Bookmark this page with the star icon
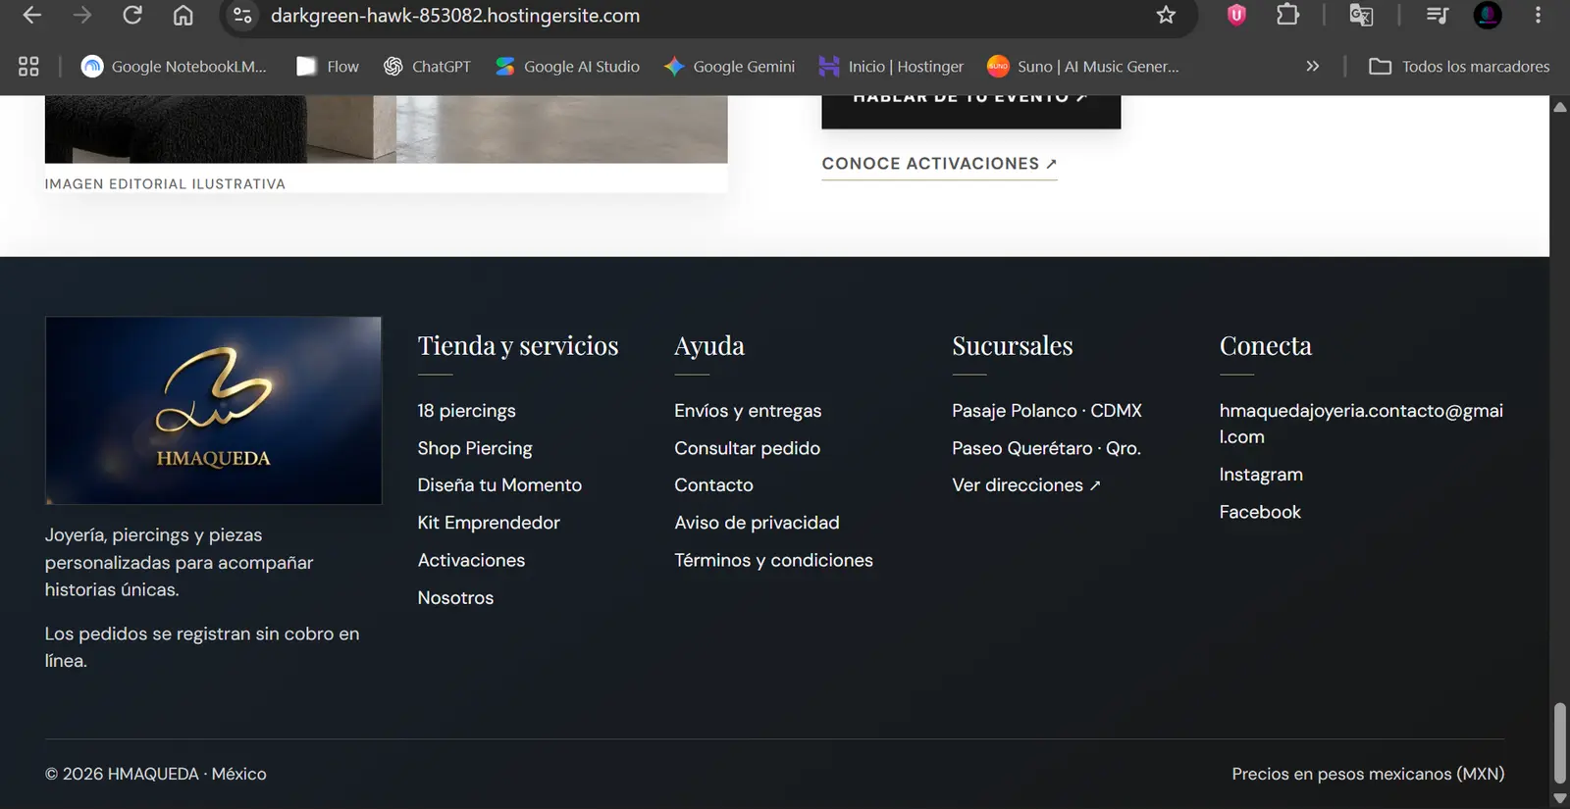 tap(1166, 15)
